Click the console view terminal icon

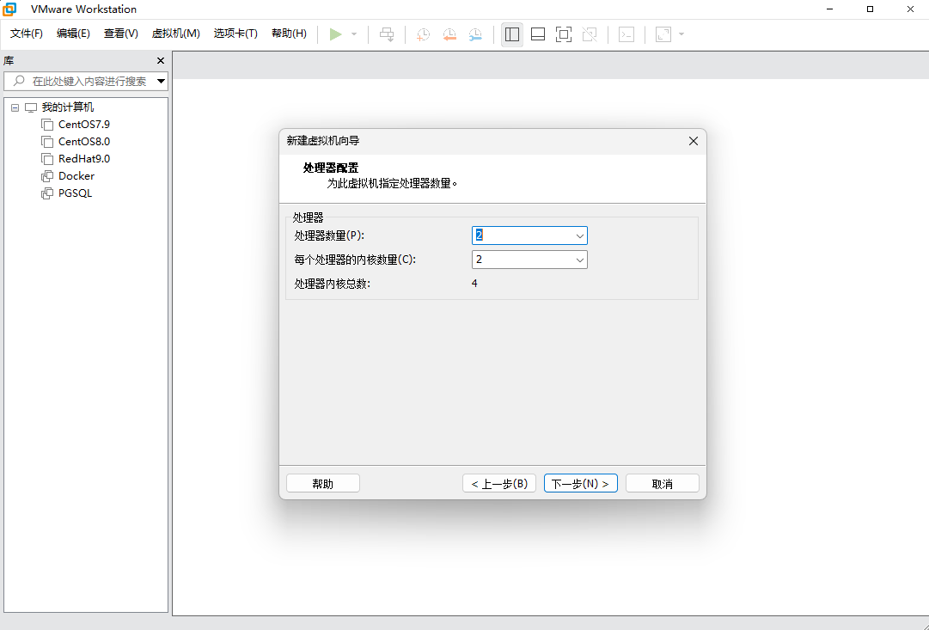pyautogui.click(x=626, y=34)
